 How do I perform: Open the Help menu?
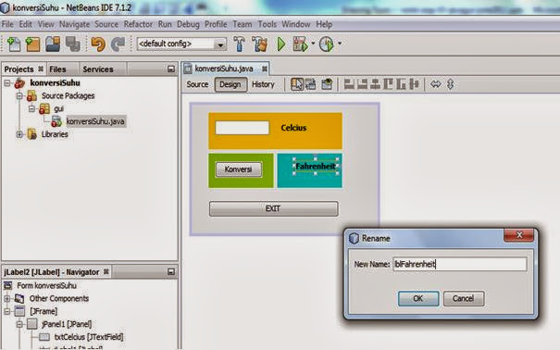pyautogui.click(x=324, y=24)
